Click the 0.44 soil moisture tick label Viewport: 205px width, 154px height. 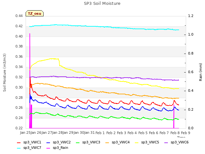19,16
